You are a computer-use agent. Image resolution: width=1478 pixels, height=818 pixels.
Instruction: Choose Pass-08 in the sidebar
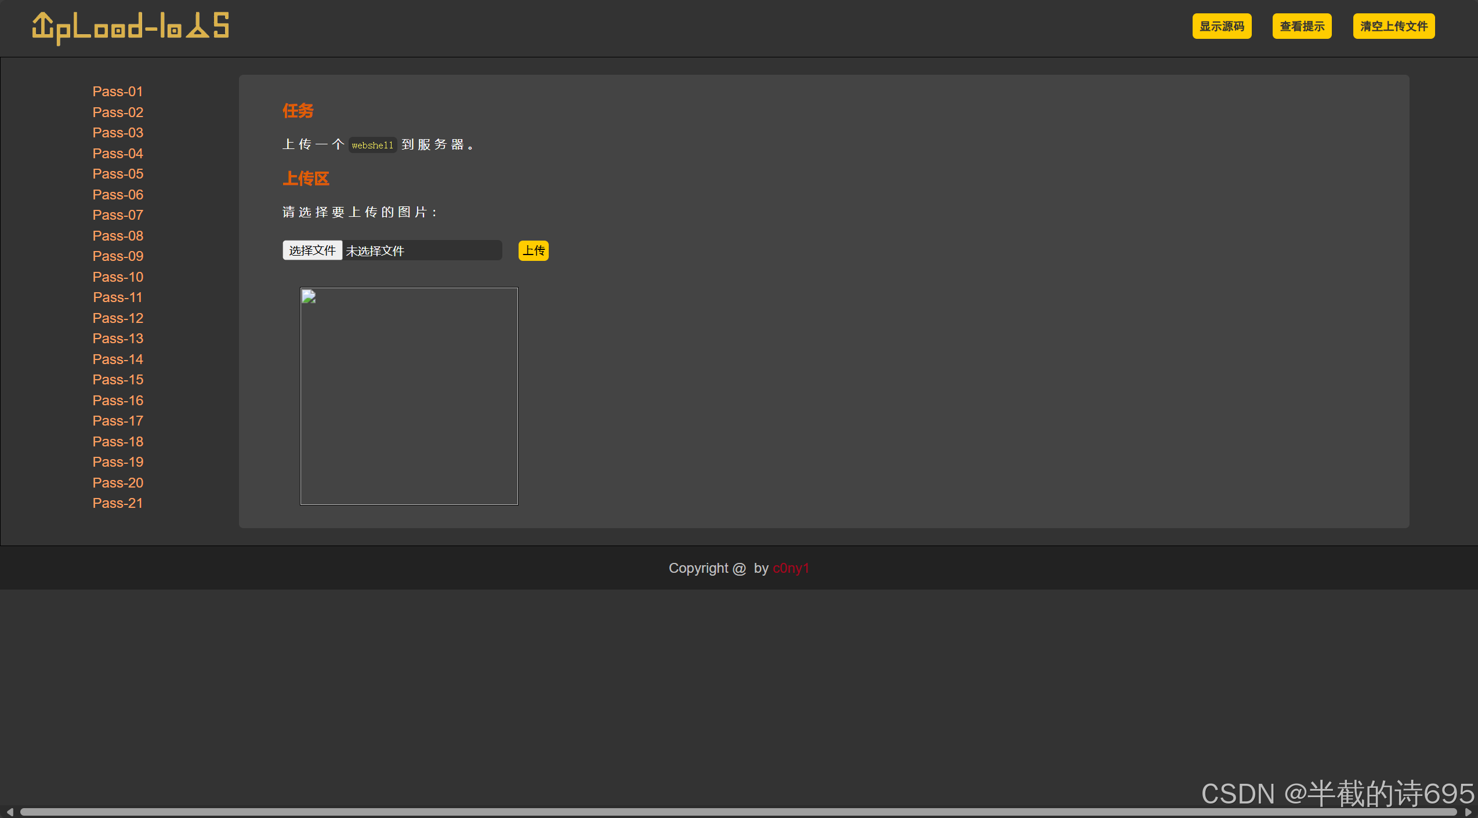coord(118,236)
